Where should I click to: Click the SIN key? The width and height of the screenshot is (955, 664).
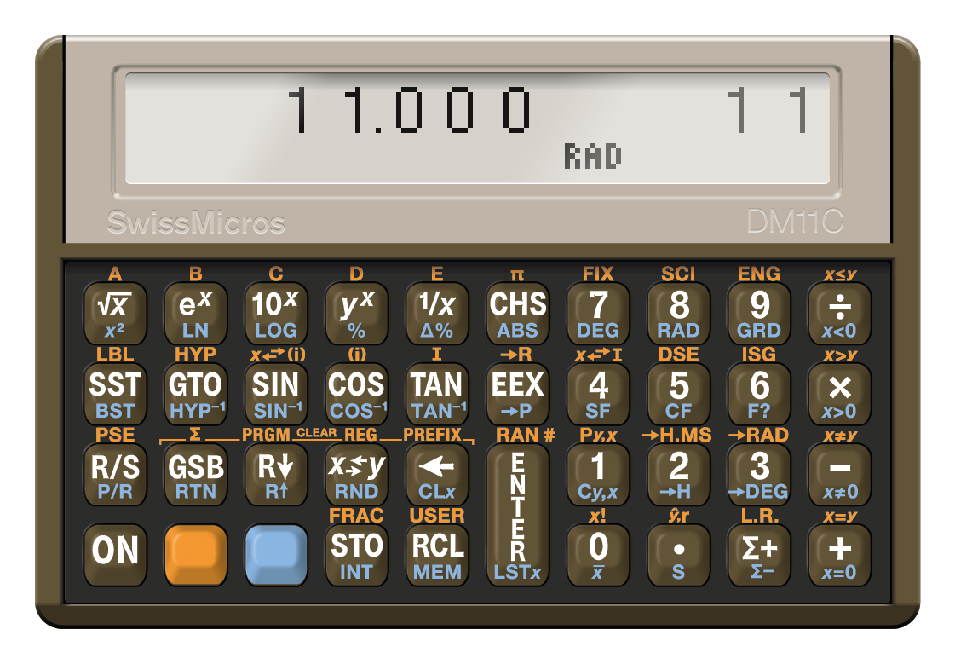276,394
